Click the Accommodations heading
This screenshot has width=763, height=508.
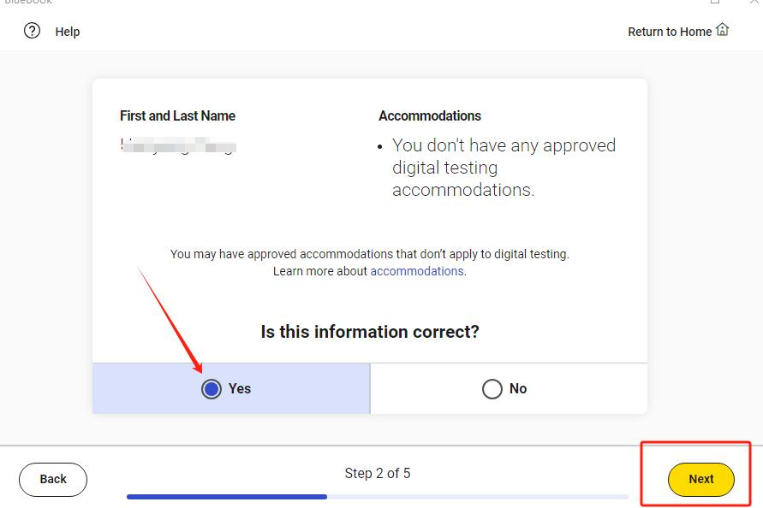430,115
